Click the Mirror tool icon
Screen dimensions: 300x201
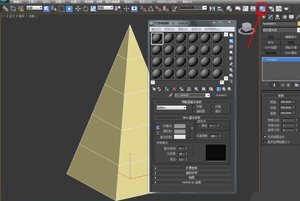coord(212,9)
